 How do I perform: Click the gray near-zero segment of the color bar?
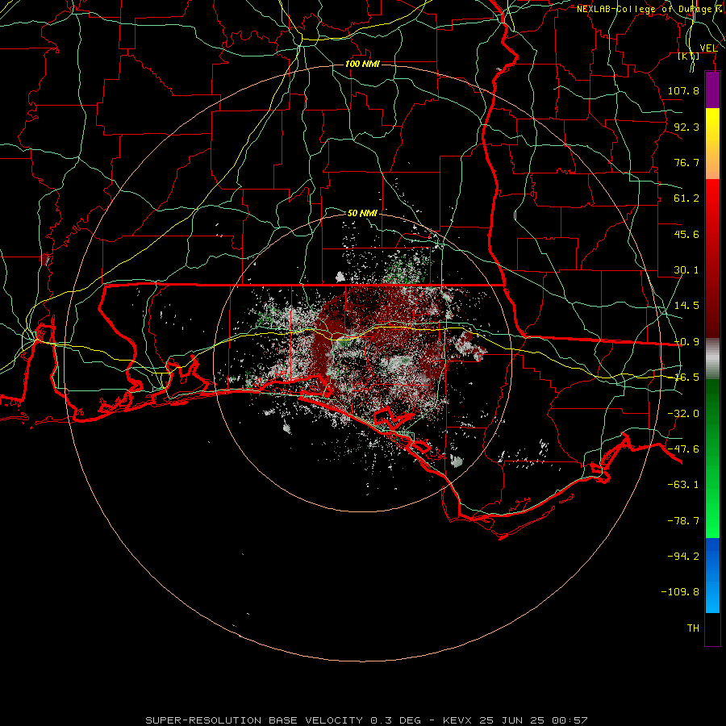[712, 359]
